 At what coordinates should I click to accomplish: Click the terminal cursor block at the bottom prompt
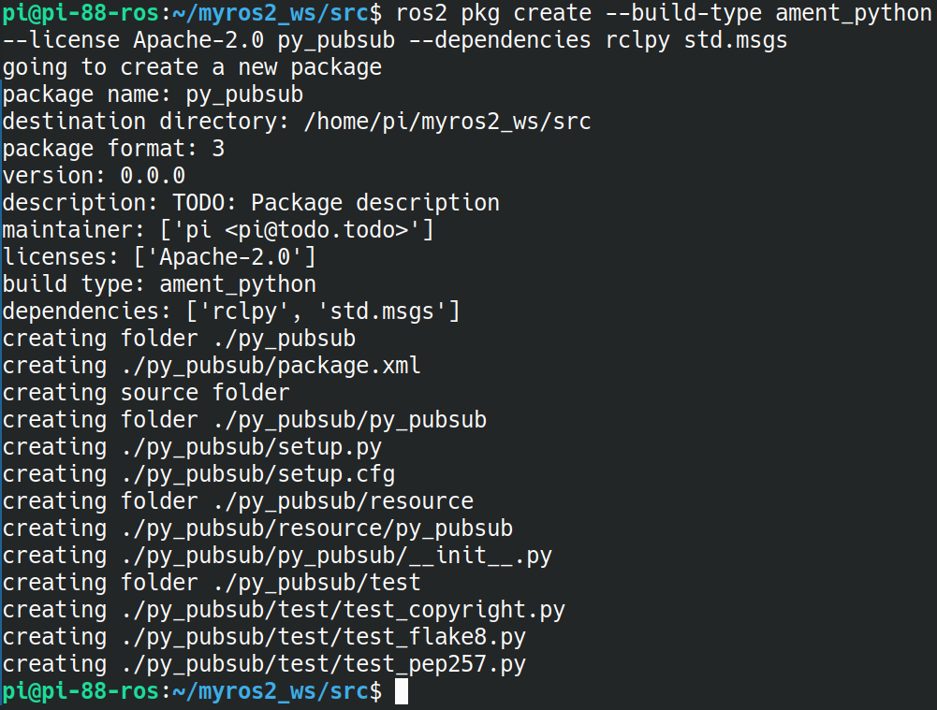coord(401,691)
